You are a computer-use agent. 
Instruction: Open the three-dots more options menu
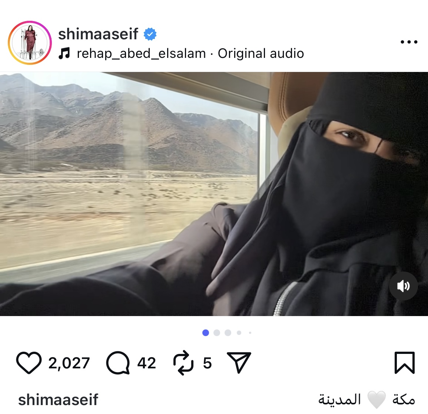pos(409,42)
